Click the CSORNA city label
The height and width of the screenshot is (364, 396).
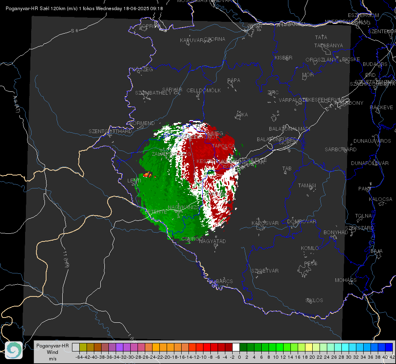click(215, 39)
